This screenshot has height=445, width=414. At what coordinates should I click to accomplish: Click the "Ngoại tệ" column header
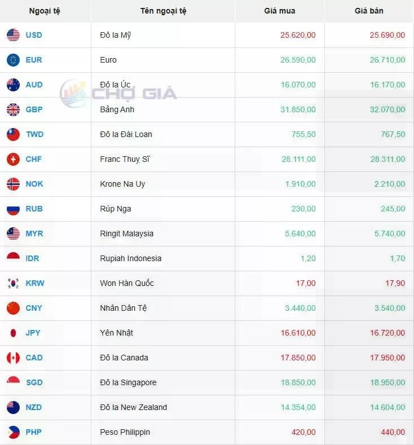[x=45, y=11]
